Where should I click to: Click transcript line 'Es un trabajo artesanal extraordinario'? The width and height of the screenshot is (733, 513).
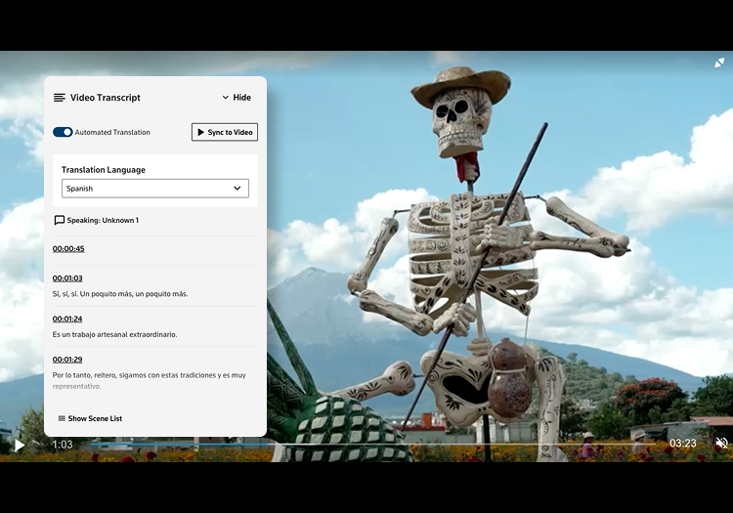tap(114, 334)
